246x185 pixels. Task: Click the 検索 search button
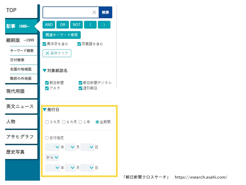[105, 12]
